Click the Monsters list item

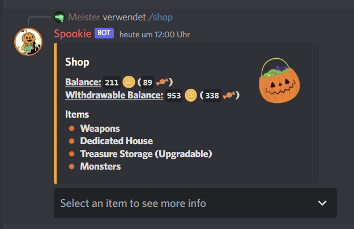(100, 167)
